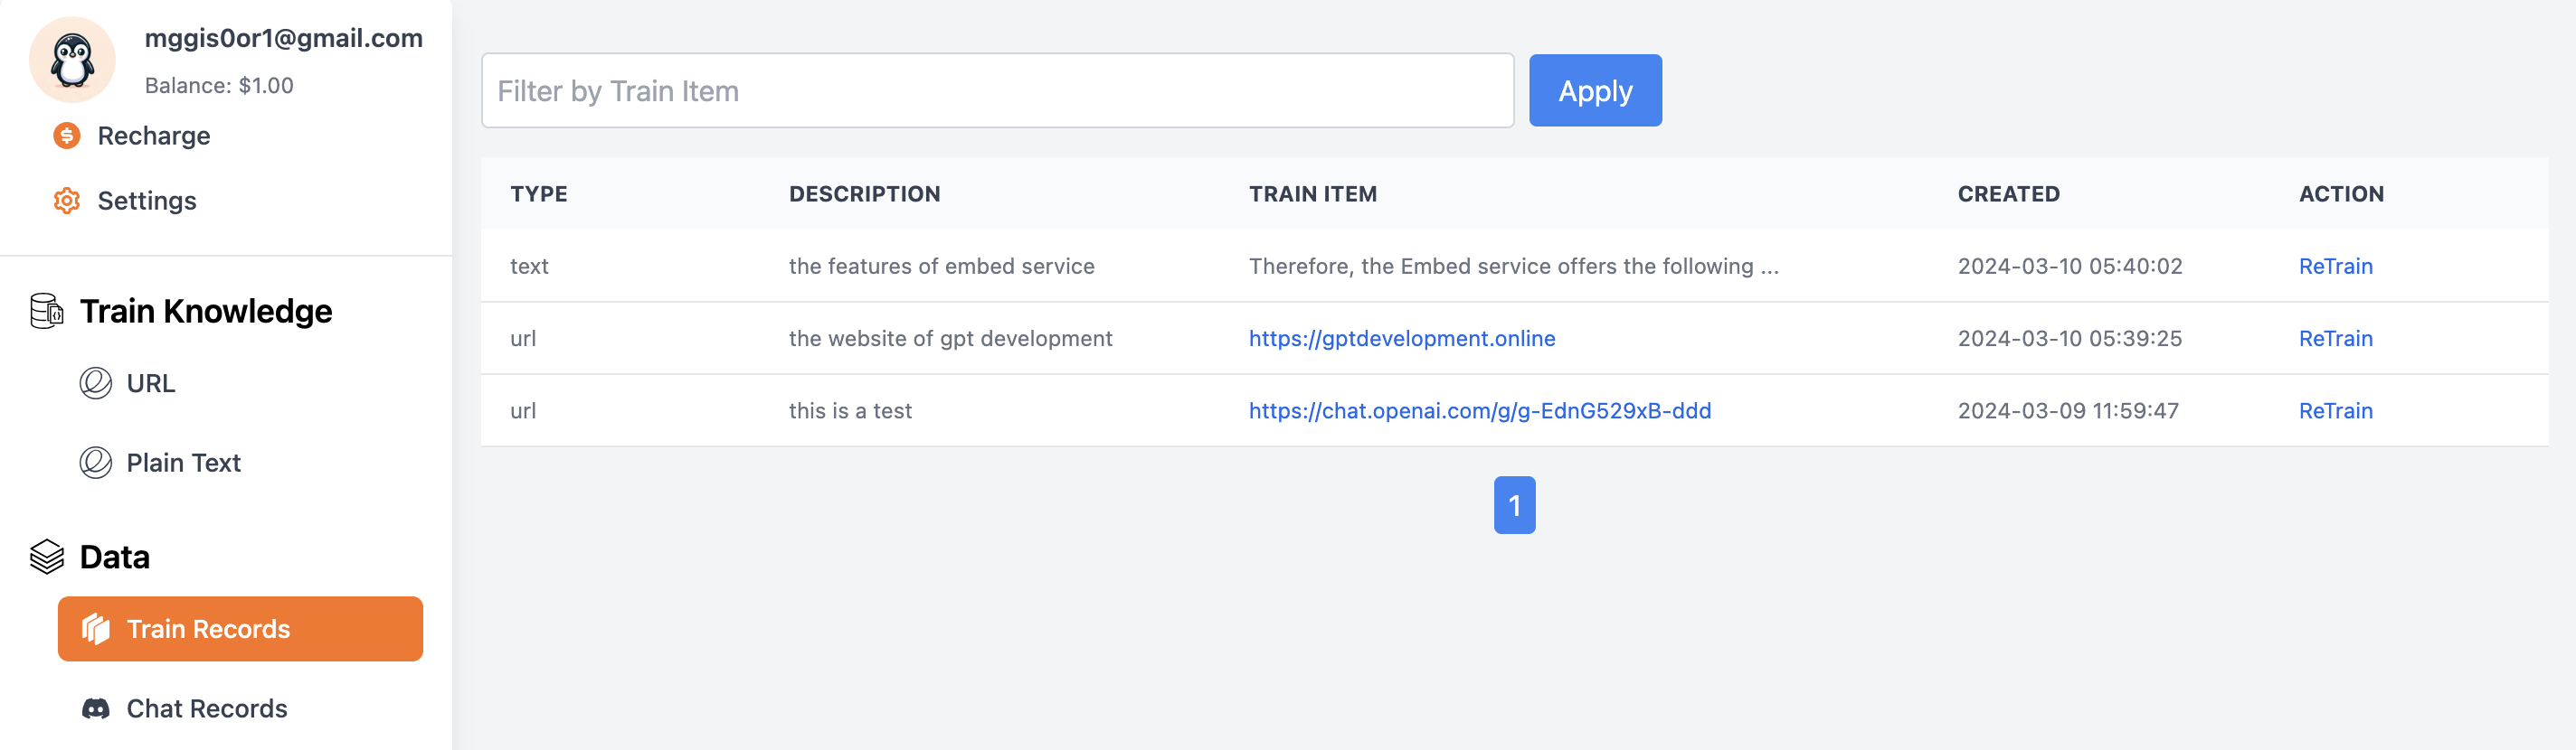
Task: Open the Chat Records page
Action: 206,709
